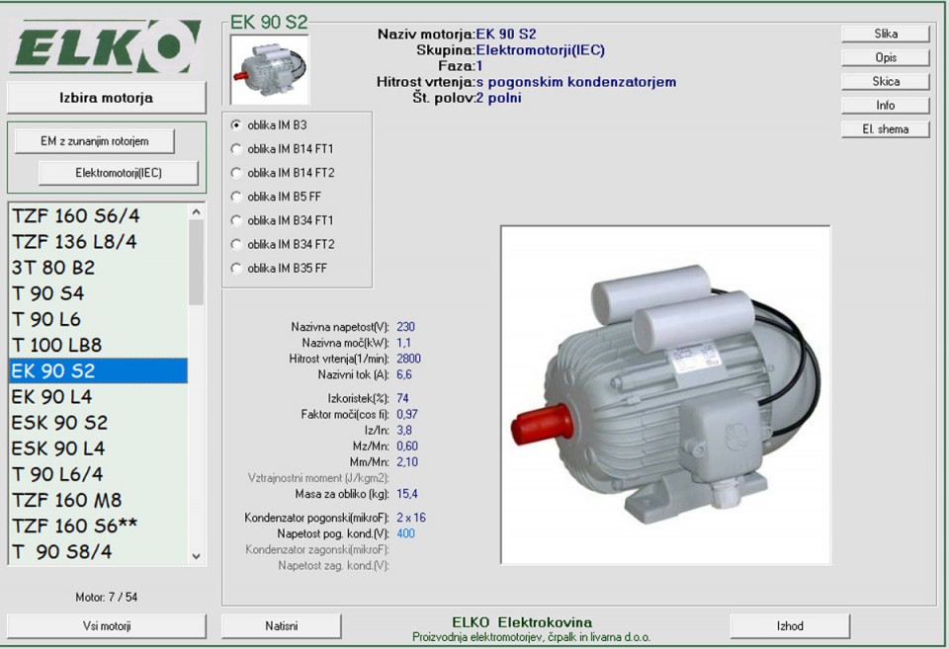Click the Mz/Mn value 0,60
Viewport: 949px width, 649px height.
tap(407, 446)
